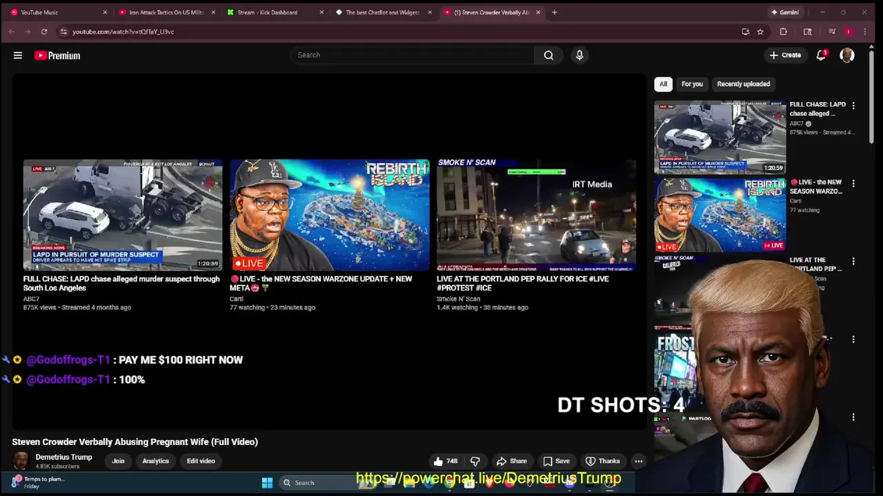The width and height of the screenshot is (883, 496).
Task: Click the Edit video button
Action: coord(201,461)
